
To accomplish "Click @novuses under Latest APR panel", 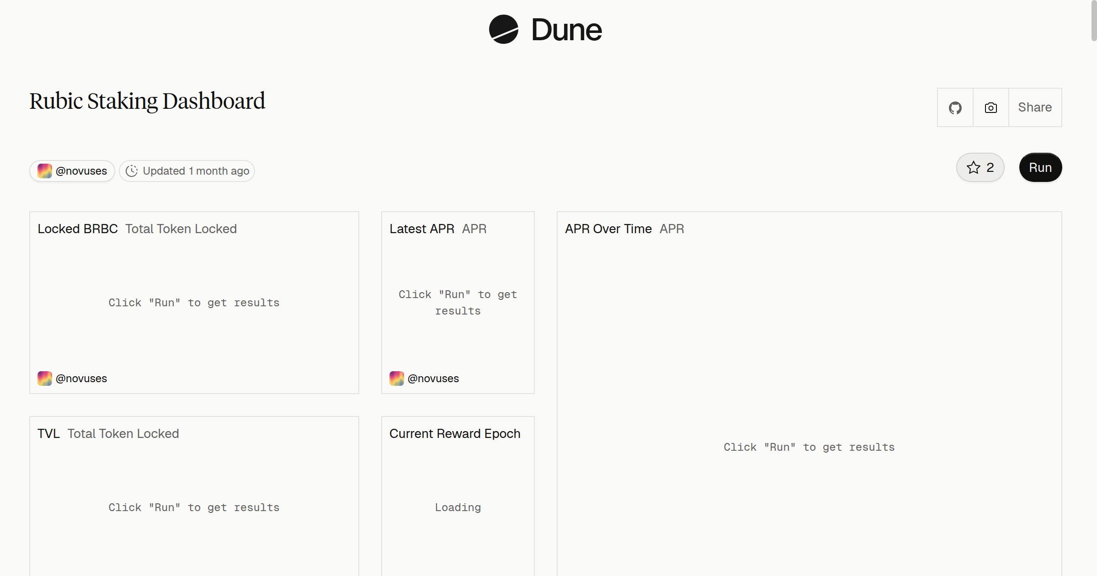I will click(x=433, y=379).
